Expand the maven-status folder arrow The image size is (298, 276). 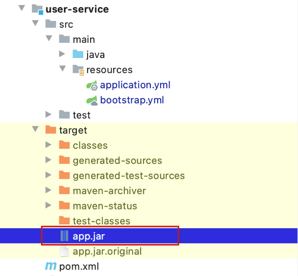click(48, 205)
